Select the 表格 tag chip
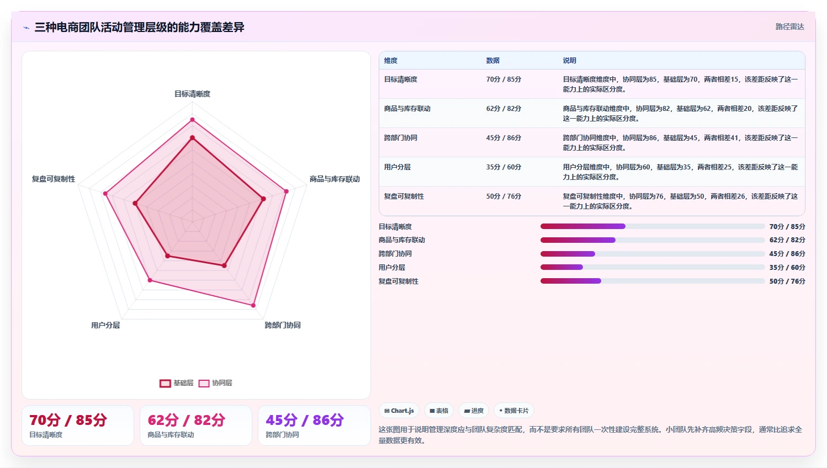Screen dimensions: 827x468 439,411
